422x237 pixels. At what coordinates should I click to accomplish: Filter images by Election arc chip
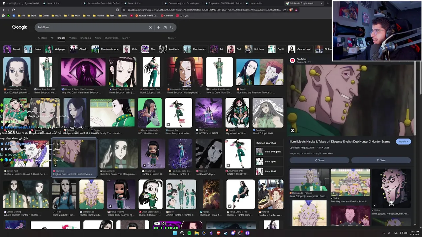point(195,49)
